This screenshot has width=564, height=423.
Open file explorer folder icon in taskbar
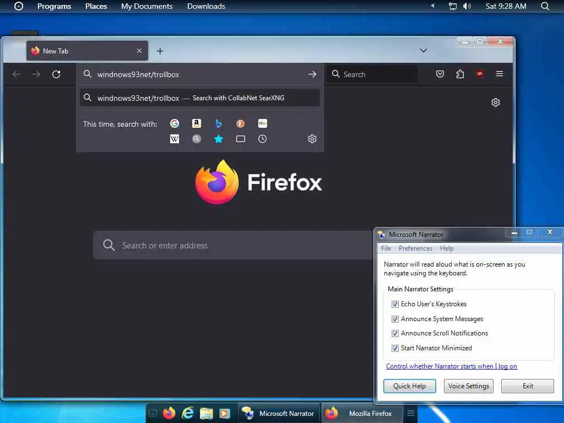point(207,413)
